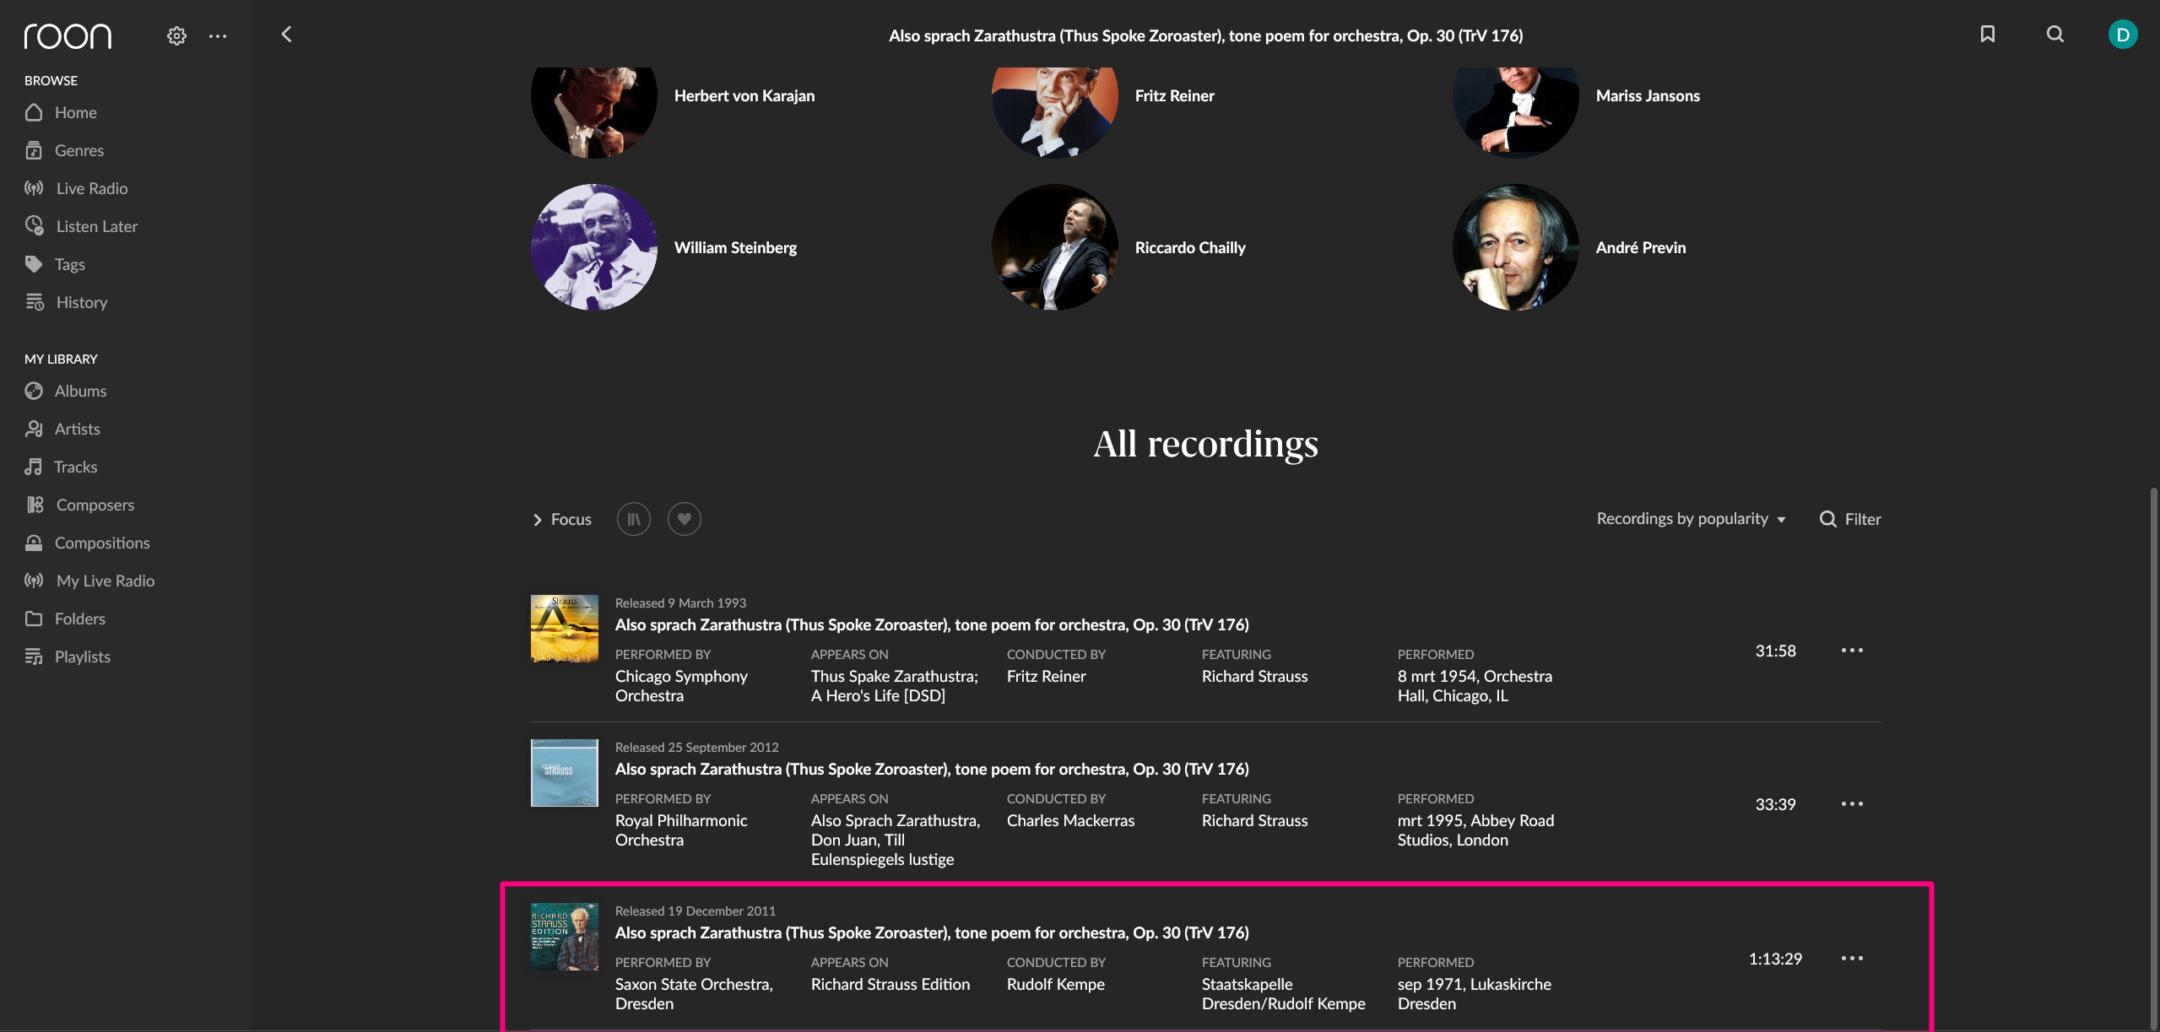This screenshot has height=1032, width=2160.
Task: Open the Filter search field
Action: (x=1850, y=519)
